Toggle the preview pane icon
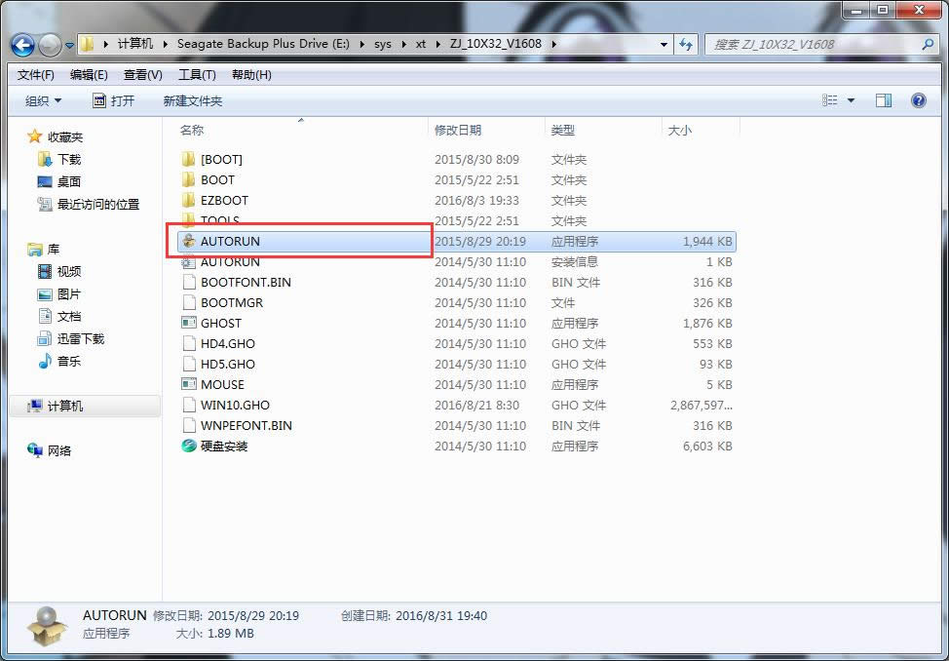 point(884,100)
